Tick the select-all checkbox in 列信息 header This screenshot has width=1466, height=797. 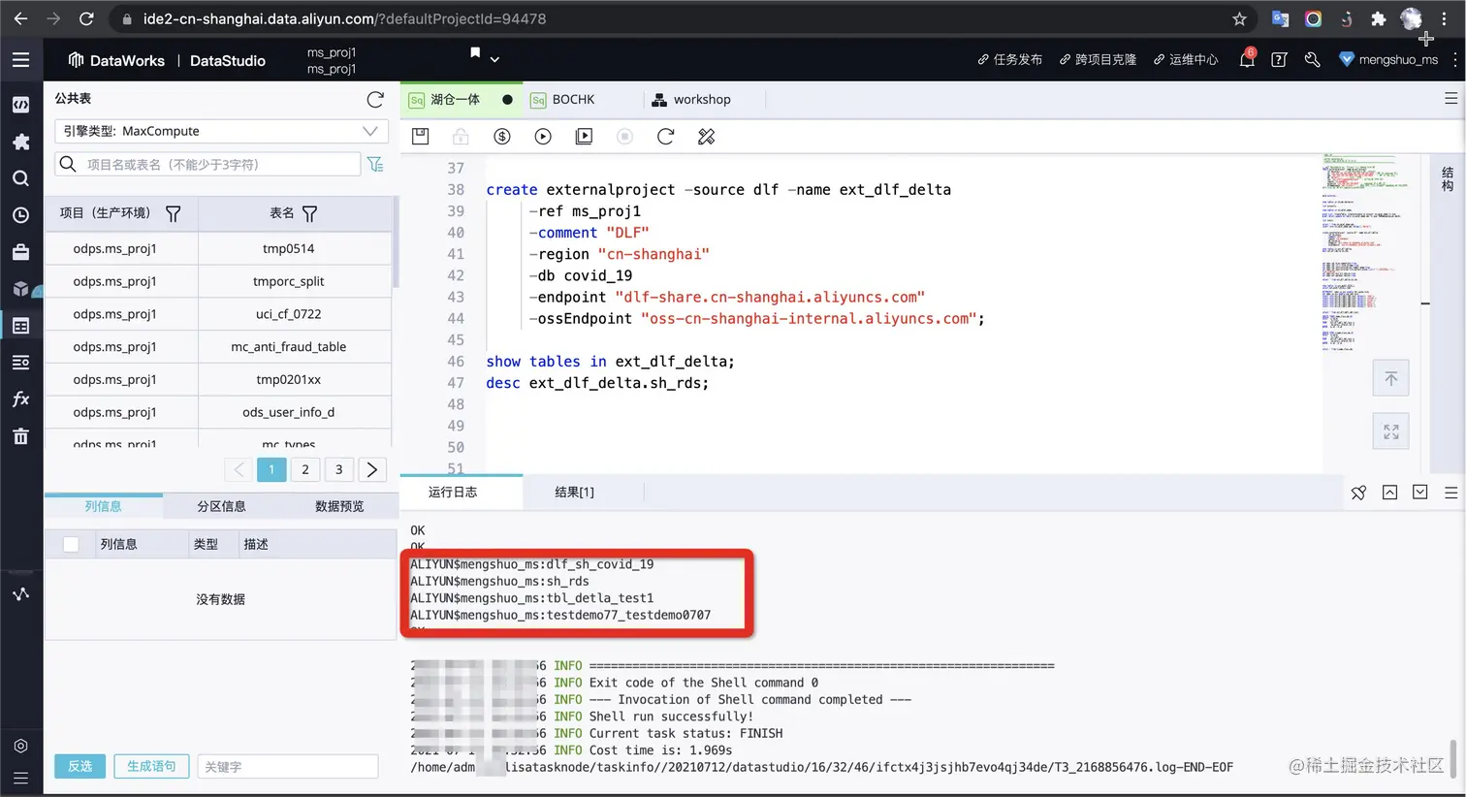coord(71,544)
